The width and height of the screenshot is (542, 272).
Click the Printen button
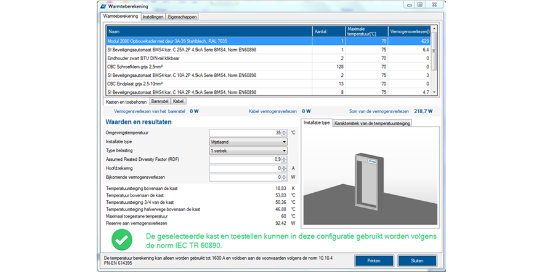[x=374, y=260]
